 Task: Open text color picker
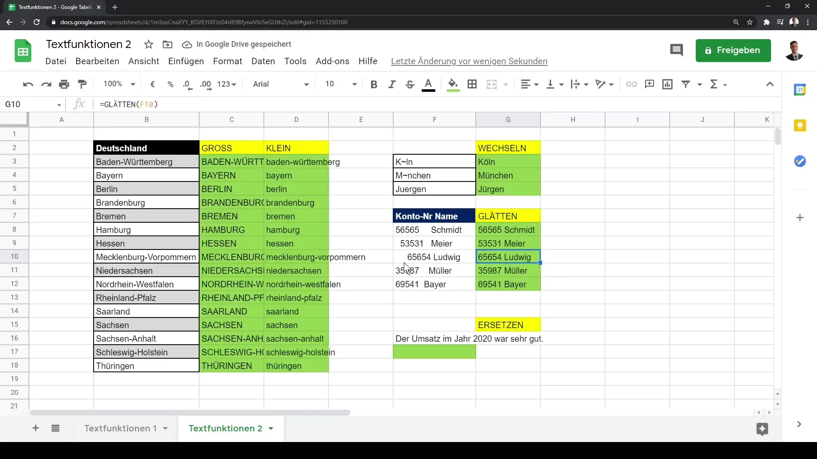point(428,84)
